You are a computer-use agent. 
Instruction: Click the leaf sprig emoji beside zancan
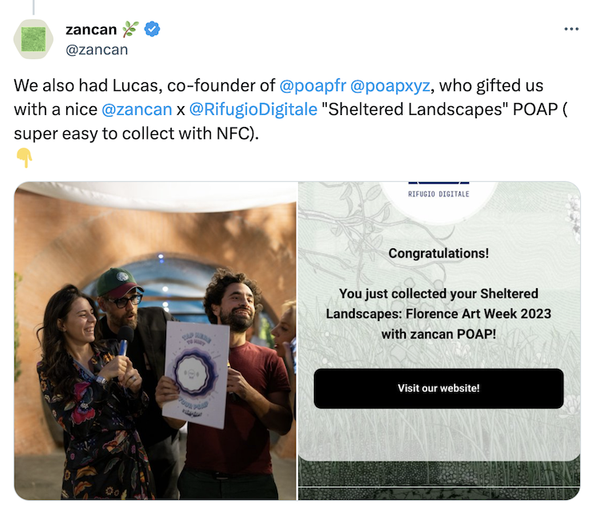pos(130,30)
